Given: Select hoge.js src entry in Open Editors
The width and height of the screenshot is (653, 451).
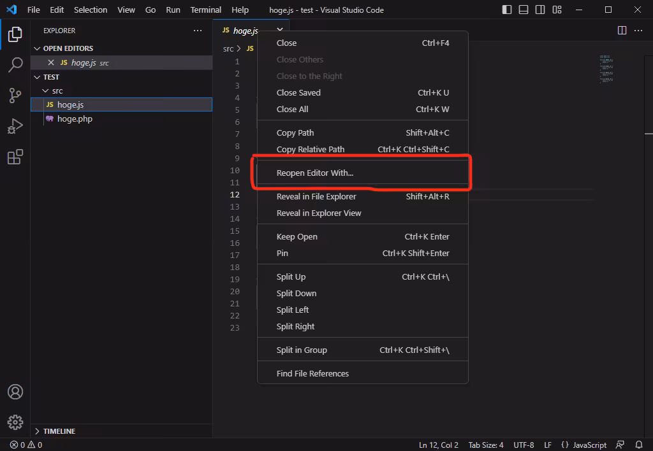Looking at the screenshot, I should (x=122, y=62).
